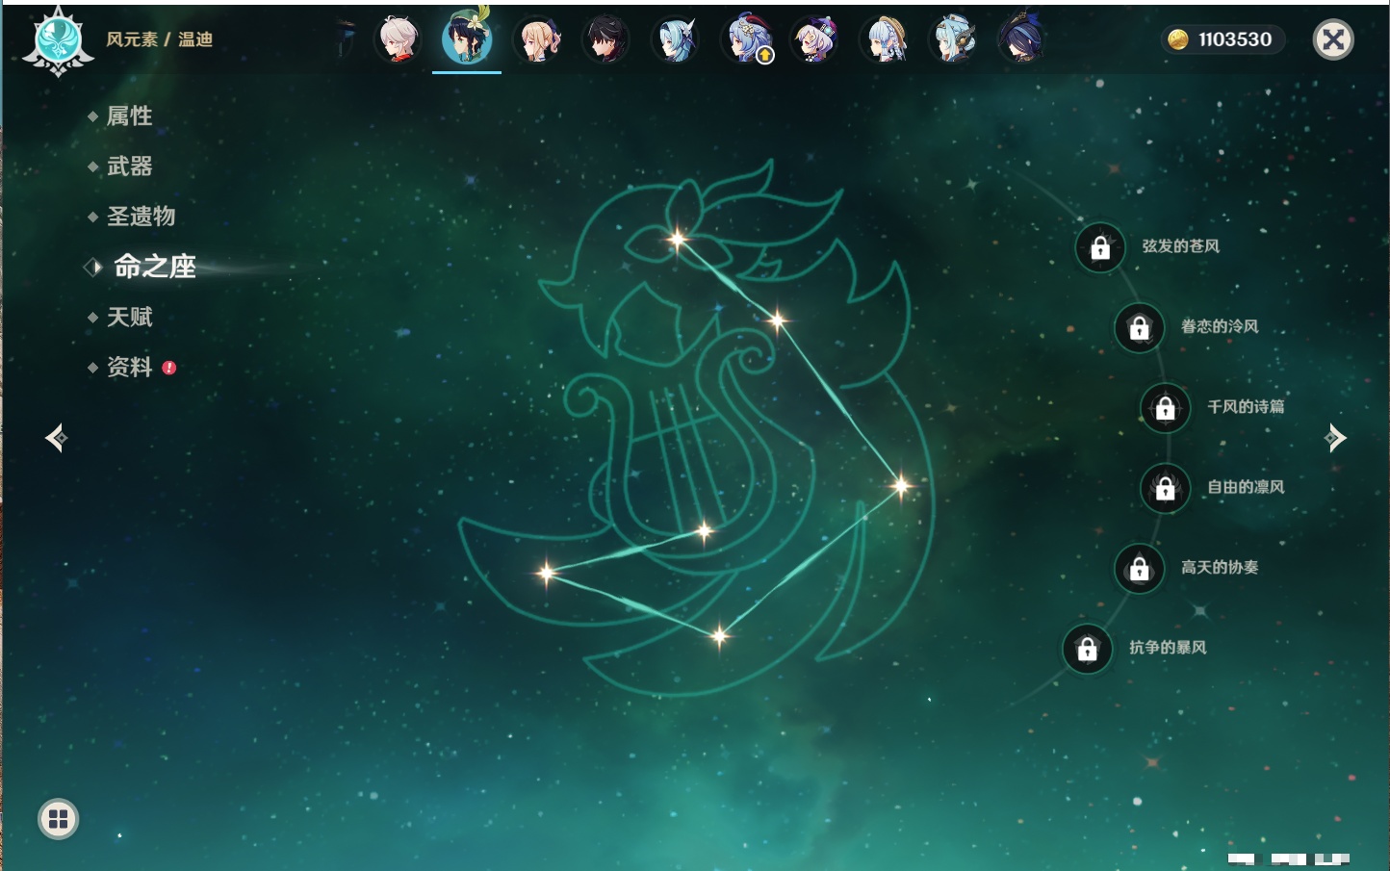Click the 自由的凛风 constellation label
Image resolution: width=1390 pixels, height=871 pixels.
(1246, 487)
